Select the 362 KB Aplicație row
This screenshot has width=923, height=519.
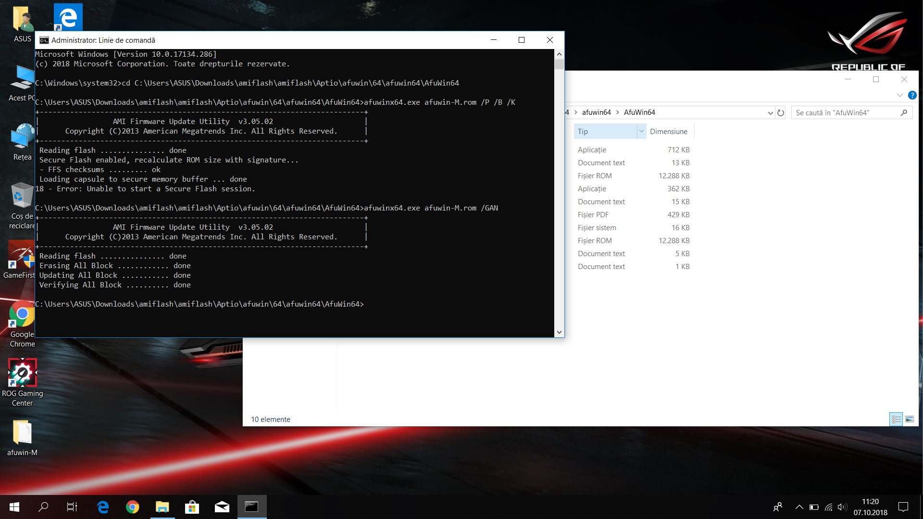634,189
